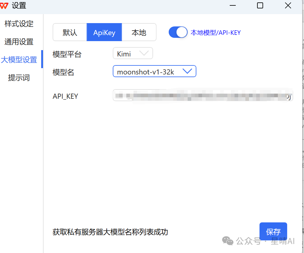
Task: Switch to the ApiKey tab
Action: click(x=104, y=32)
